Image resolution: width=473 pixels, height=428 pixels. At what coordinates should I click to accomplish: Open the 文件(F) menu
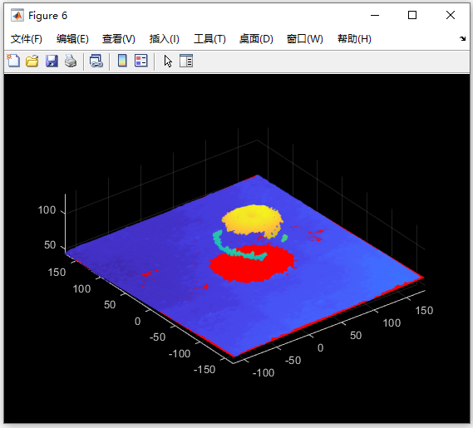(27, 39)
